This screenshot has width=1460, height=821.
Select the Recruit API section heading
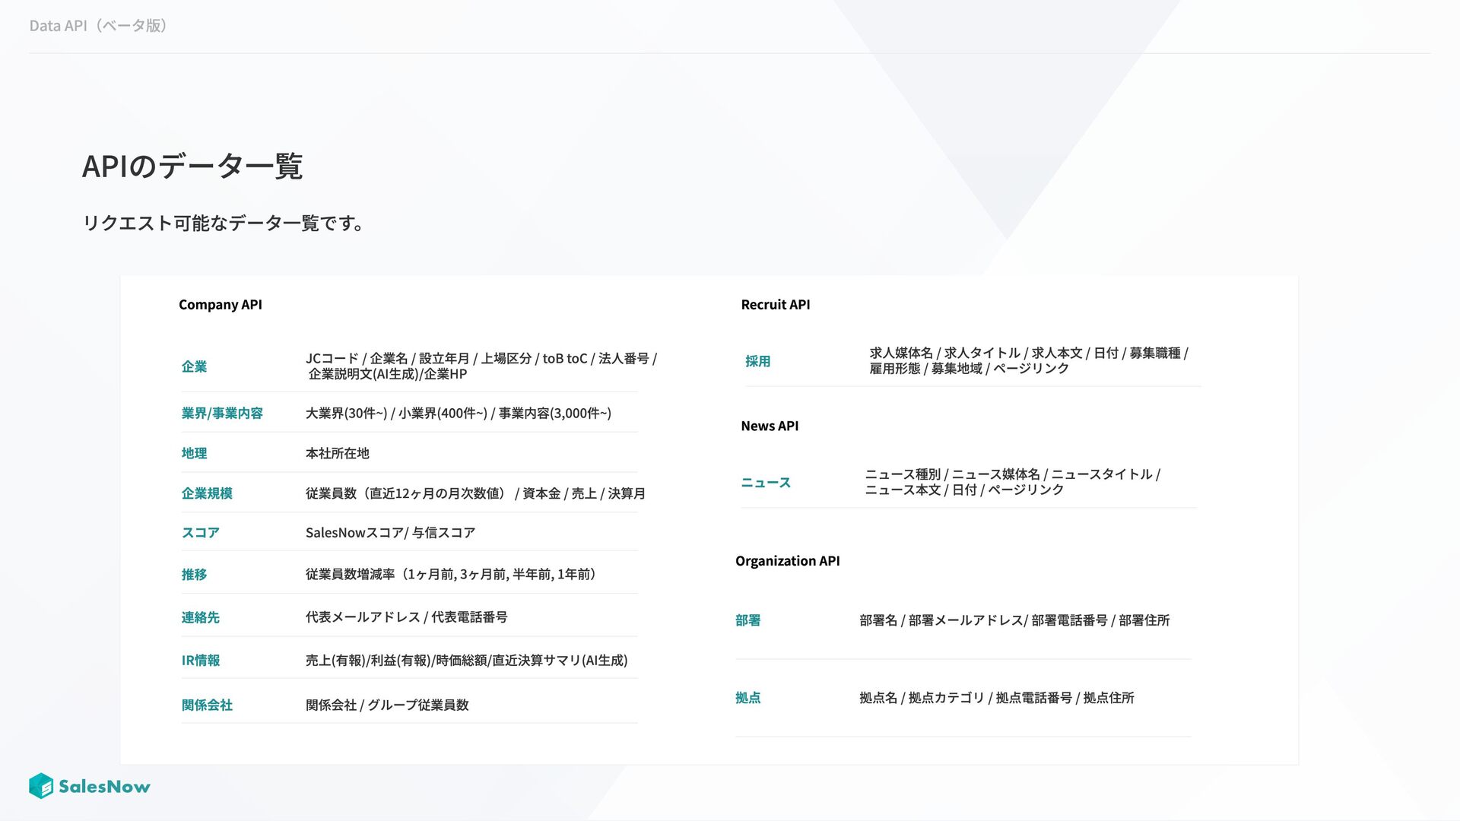775,305
